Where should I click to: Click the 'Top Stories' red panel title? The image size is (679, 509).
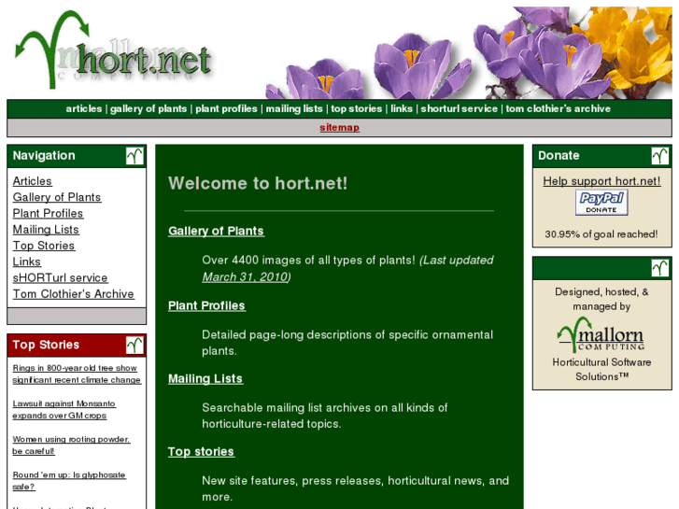point(46,345)
